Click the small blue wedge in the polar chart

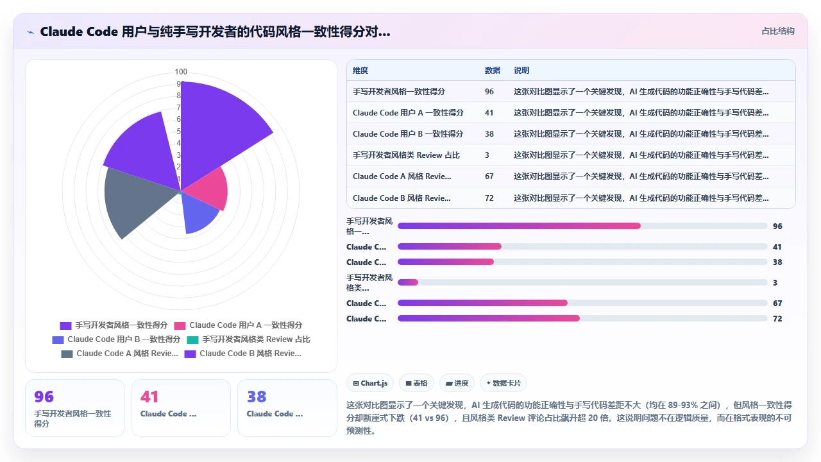click(196, 213)
